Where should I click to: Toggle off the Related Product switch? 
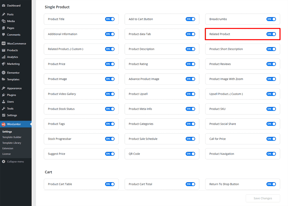point(271,34)
